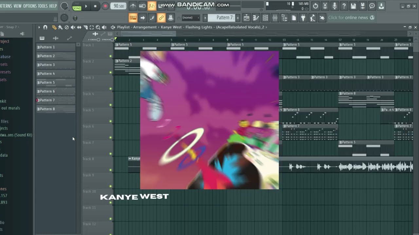Switch picker to patterns piano tab

pyautogui.click(x=42, y=38)
